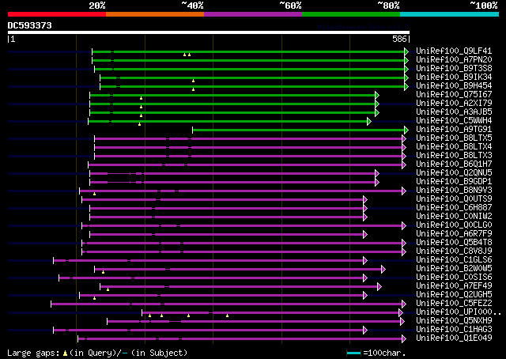Select the UniRef100_A3AJB5 label
Viewport: 506px width, 359px height.
click(x=454, y=112)
